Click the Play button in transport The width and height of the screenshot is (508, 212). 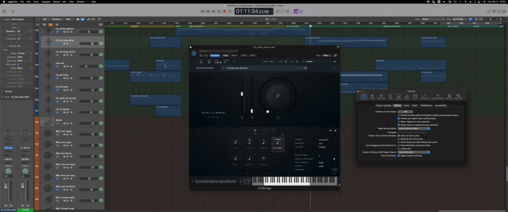tap(219, 11)
